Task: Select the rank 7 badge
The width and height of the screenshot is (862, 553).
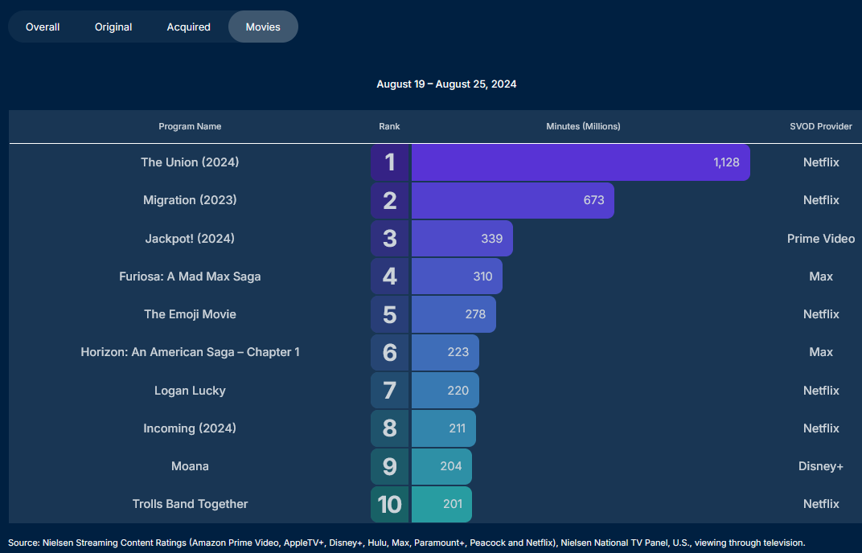Action: click(x=390, y=391)
